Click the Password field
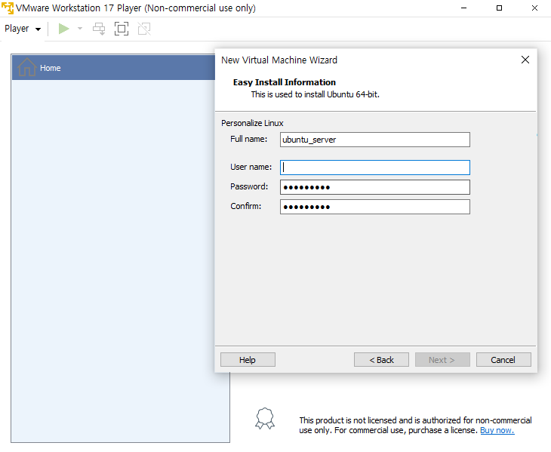Image resolution: width=551 pixels, height=452 pixels. pyautogui.click(x=375, y=187)
